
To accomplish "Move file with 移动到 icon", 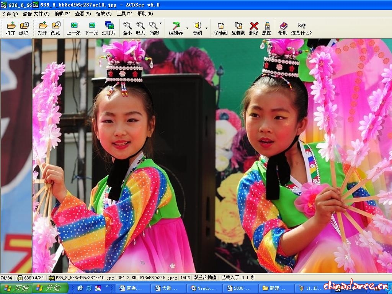I will point(220,28).
